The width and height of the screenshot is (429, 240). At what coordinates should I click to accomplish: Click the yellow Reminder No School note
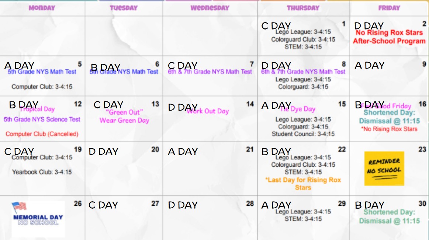384,168
